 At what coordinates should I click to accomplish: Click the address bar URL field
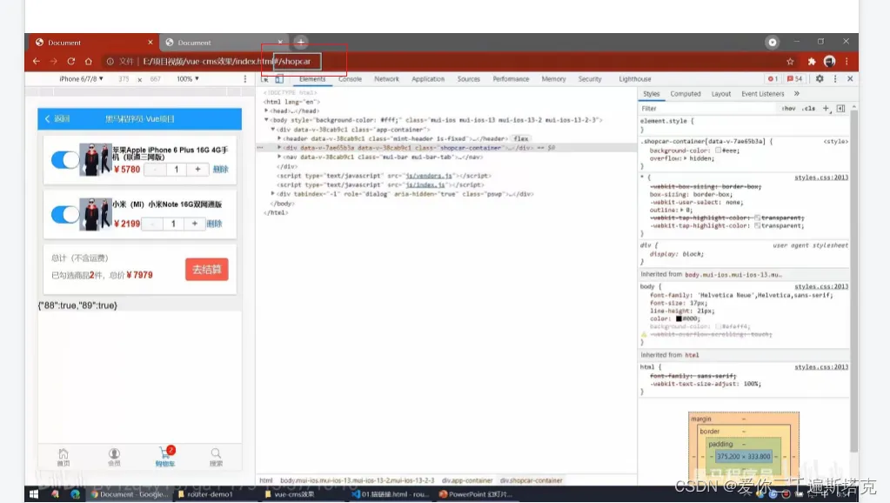443,61
